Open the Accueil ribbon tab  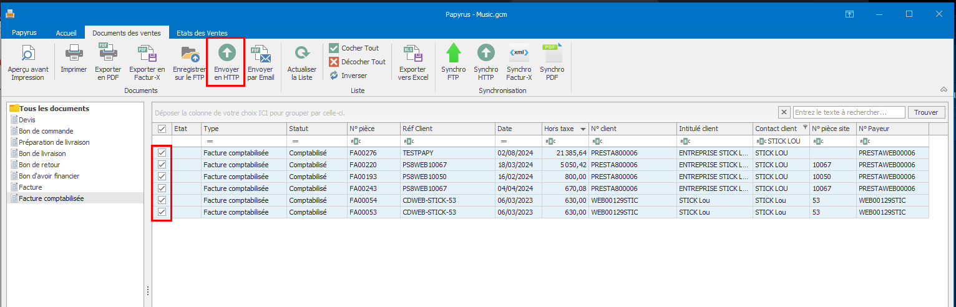coord(67,33)
